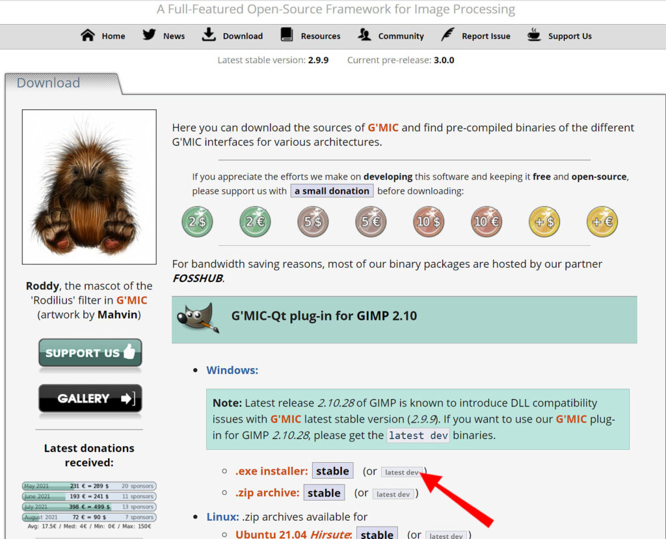Click the Windows section heading

point(232,370)
